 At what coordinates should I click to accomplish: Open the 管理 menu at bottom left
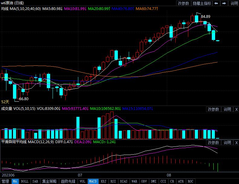click(x=5, y=181)
